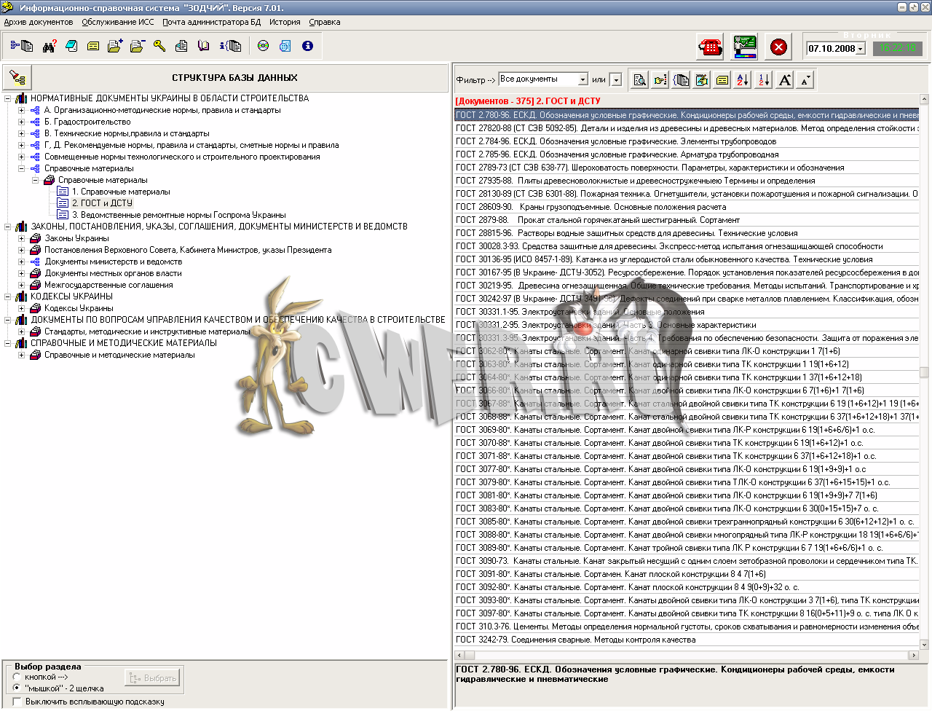Expand the "Законы Украины" tree node
This screenshot has height=711, width=932.
click(x=22, y=238)
